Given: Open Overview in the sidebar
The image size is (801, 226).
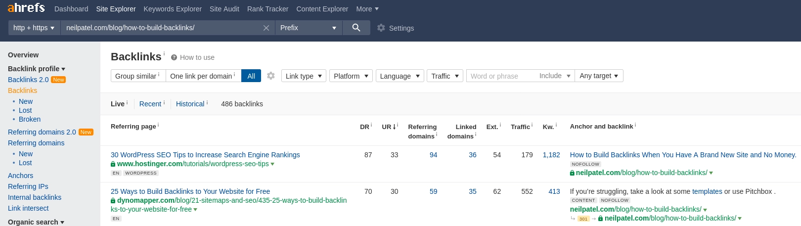Looking at the screenshot, I should (x=23, y=55).
